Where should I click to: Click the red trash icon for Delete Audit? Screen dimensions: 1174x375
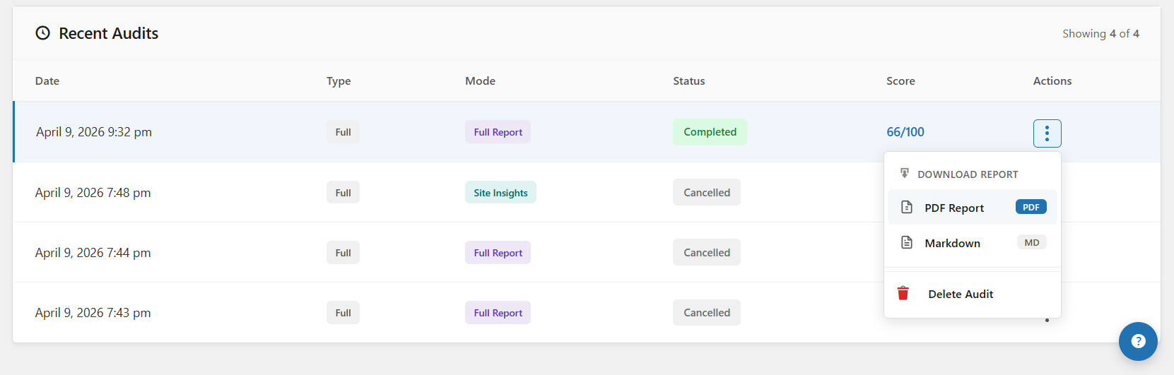(903, 293)
